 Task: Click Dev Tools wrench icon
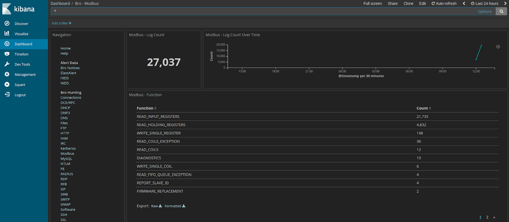point(7,64)
